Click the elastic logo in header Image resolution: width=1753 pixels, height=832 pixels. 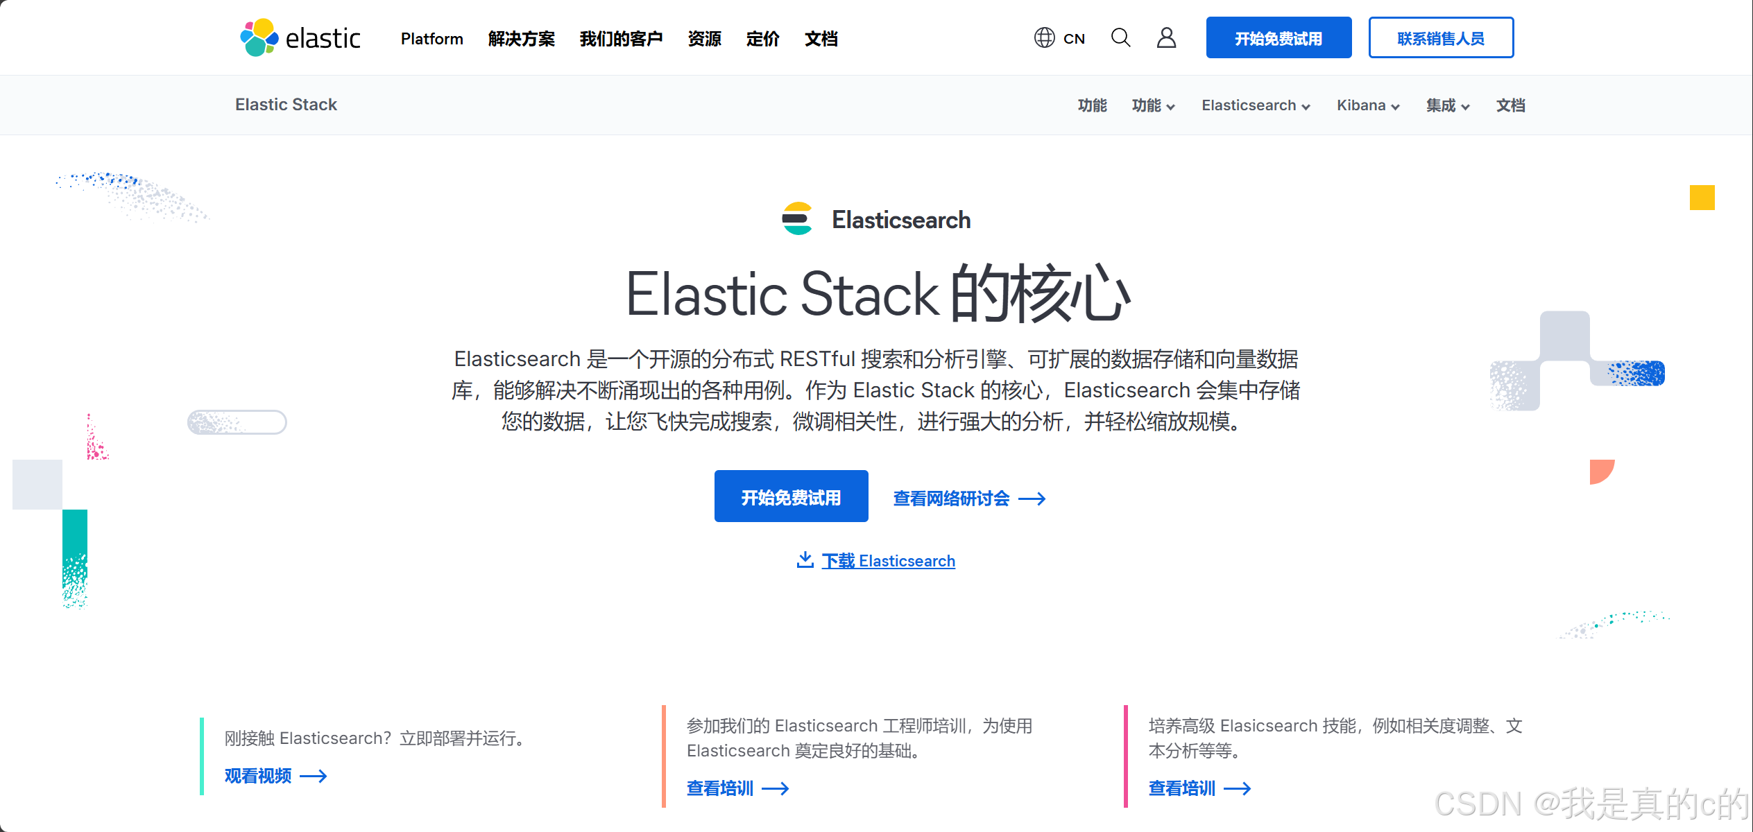pyautogui.click(x=300, y=37)
